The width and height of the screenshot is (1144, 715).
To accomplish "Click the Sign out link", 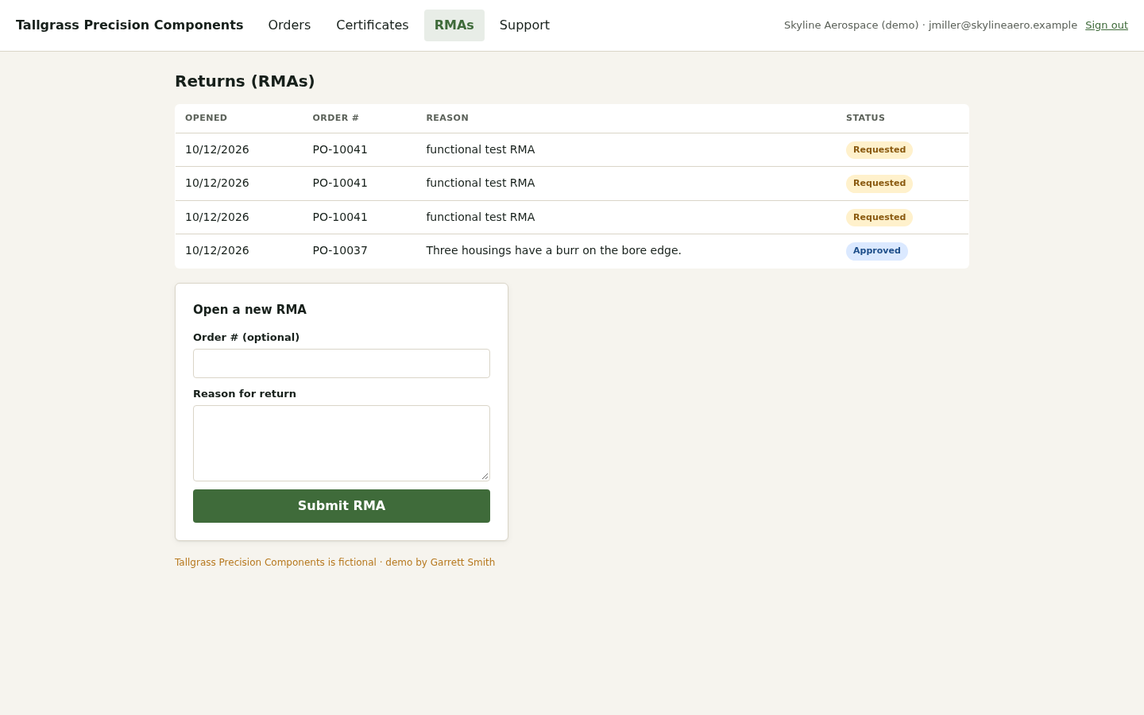I will coord(1106,25).
